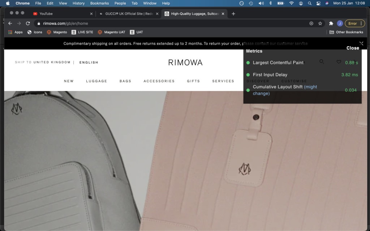Open the LIVE SITE bookmark
Viewport: 370px width, 231px height.
[82, 32]
